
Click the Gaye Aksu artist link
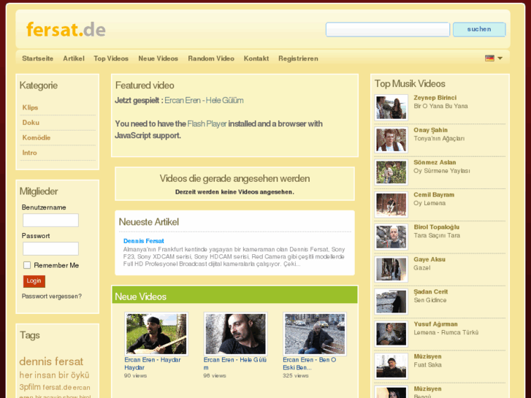429,259
